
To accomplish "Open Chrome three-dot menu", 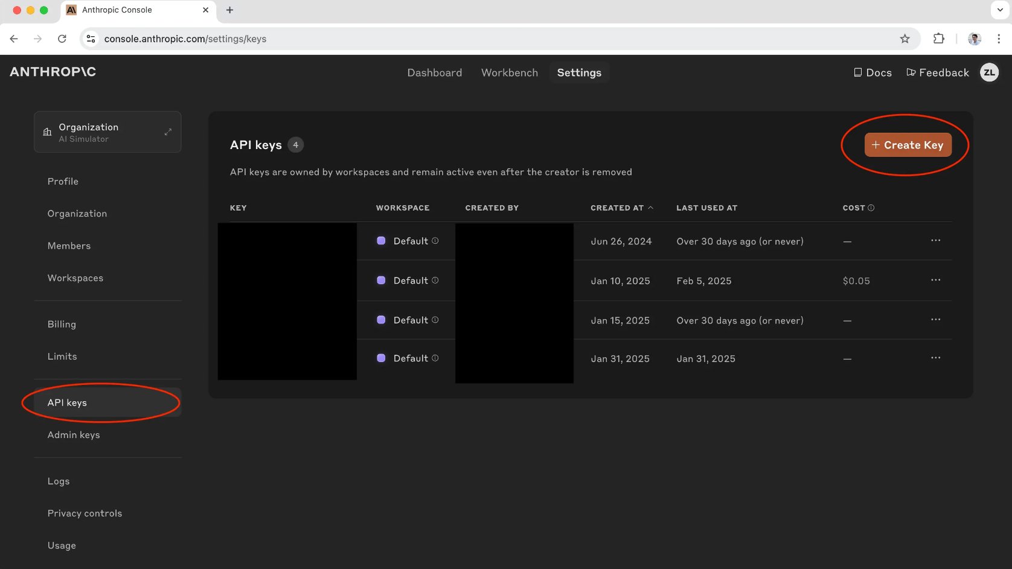I will 999,39.
